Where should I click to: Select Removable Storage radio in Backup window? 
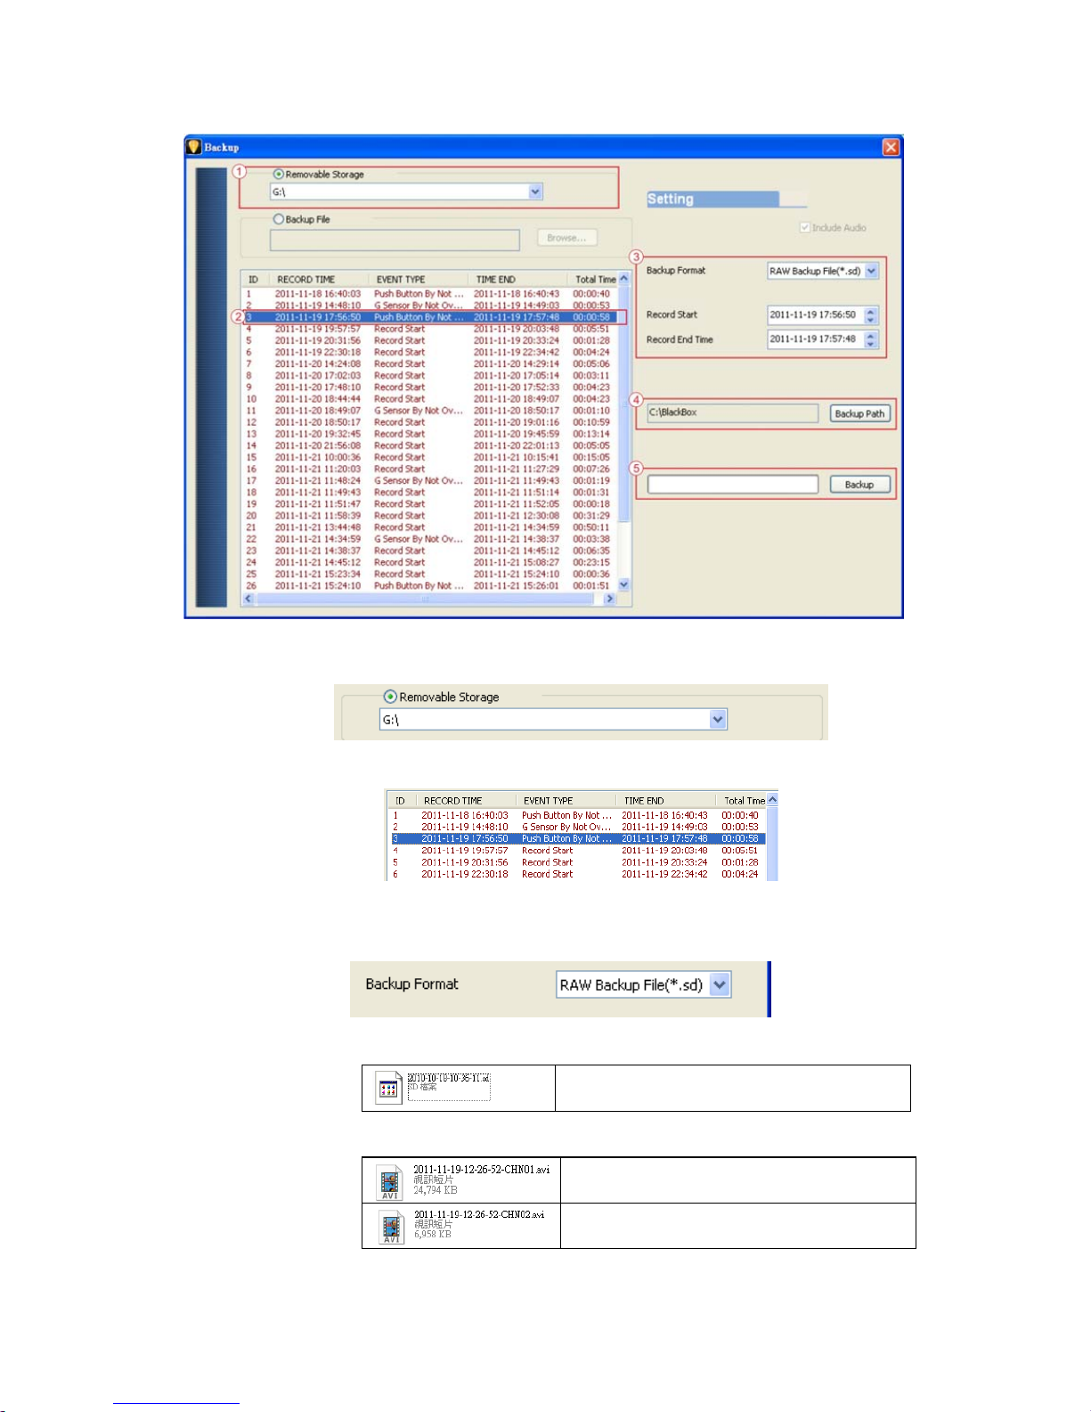(x=279, y=175)
